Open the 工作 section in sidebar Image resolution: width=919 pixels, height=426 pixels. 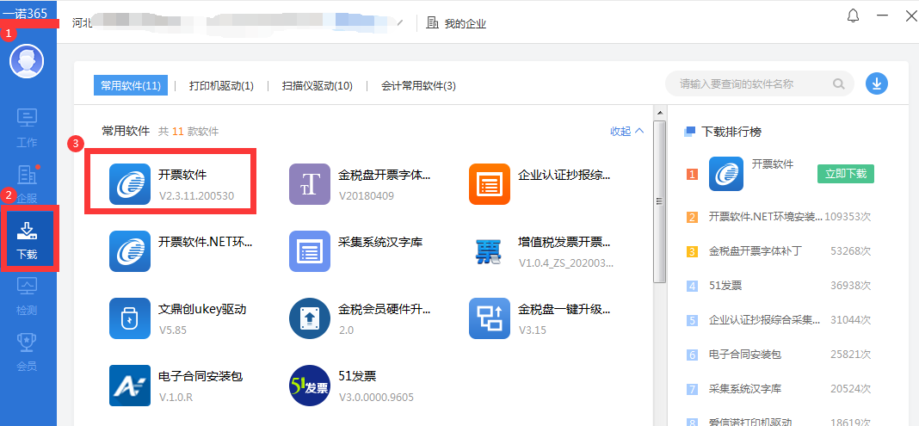27,124
